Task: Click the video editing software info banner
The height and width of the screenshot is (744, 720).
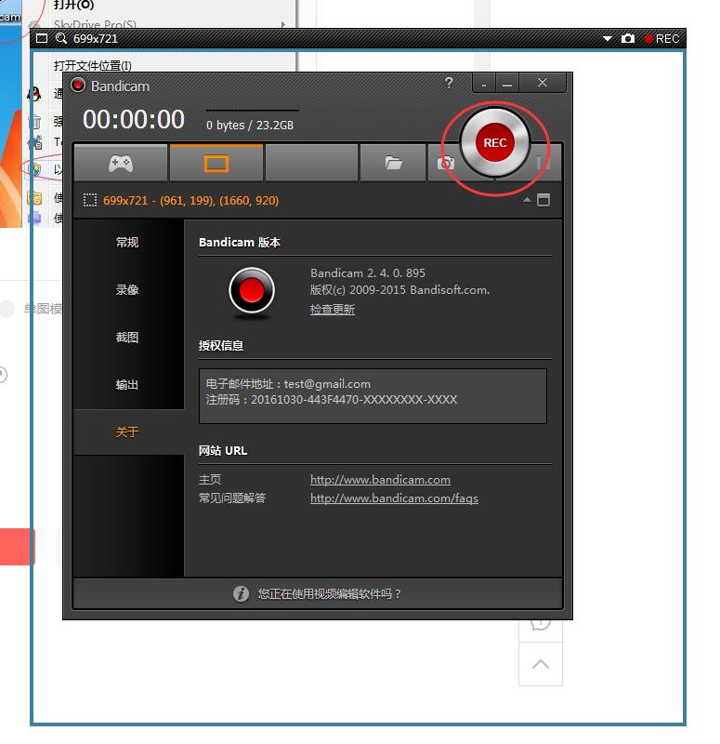Action: [x=318, y=593]
